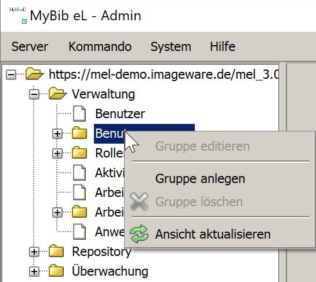316x282 pixels.
Task: Click the green refresh arrows icon
Action: 139,234
